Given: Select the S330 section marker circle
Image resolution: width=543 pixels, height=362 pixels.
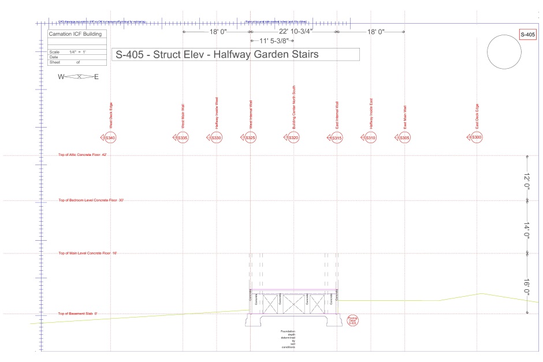Looking at the screenshot, I should (216, 138).
